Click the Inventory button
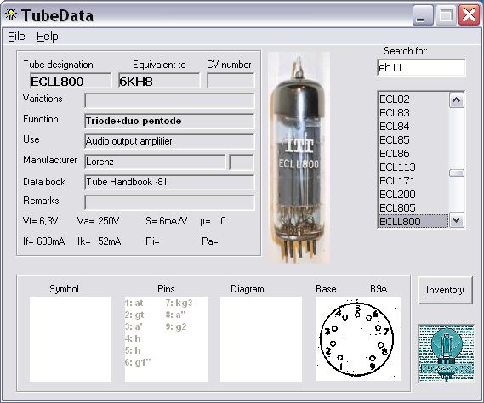Image resolution: width=484 pixels, height=403 pixels. click(x=445, y=290)
